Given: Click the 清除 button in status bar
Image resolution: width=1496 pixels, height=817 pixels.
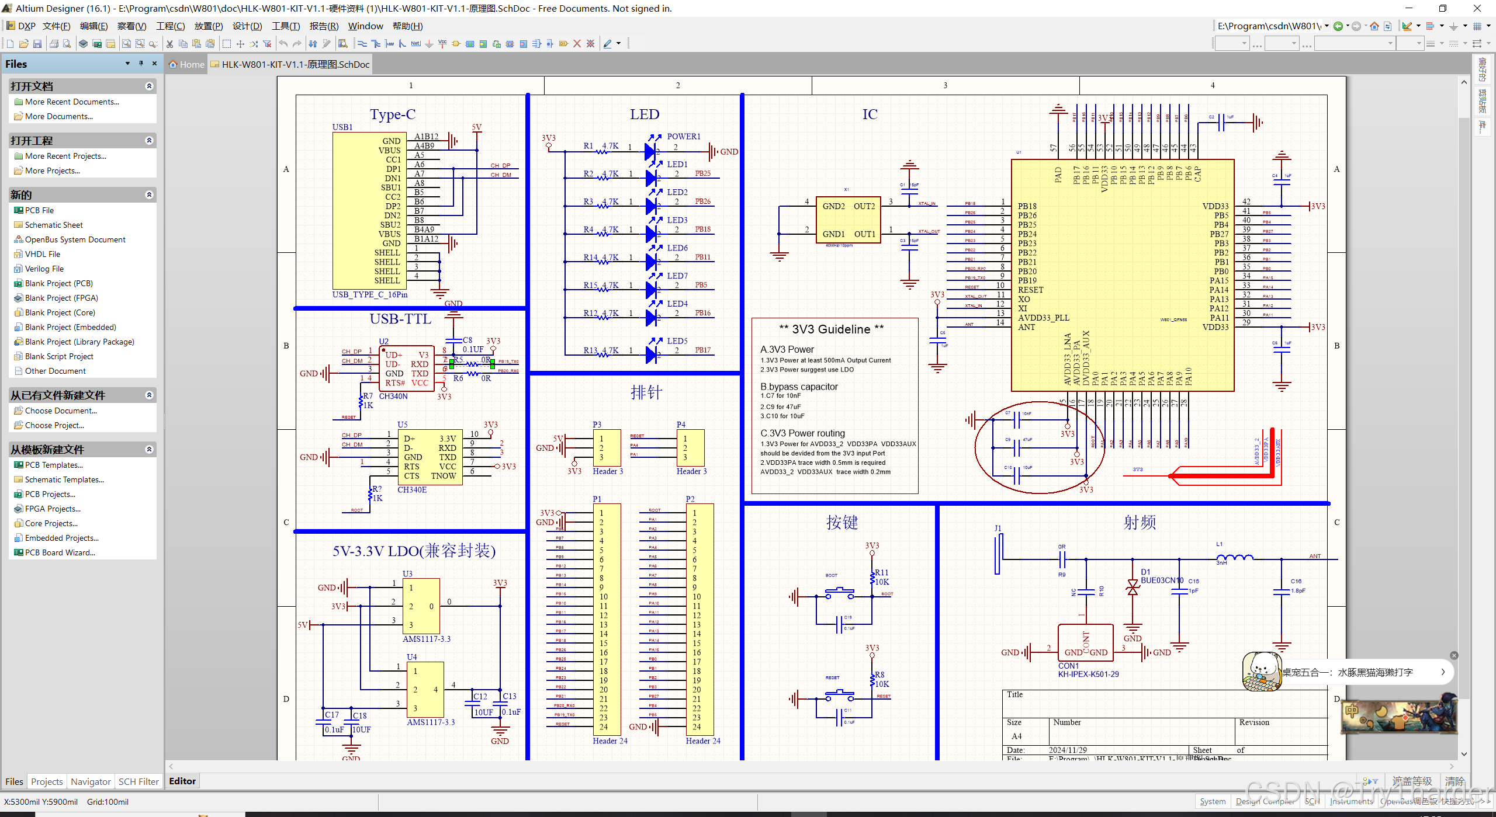Looking at the screenshot, I should point(1455,781).
